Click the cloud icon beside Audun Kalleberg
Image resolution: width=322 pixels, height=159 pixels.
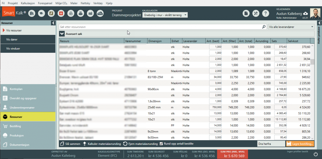coord(305,14)
